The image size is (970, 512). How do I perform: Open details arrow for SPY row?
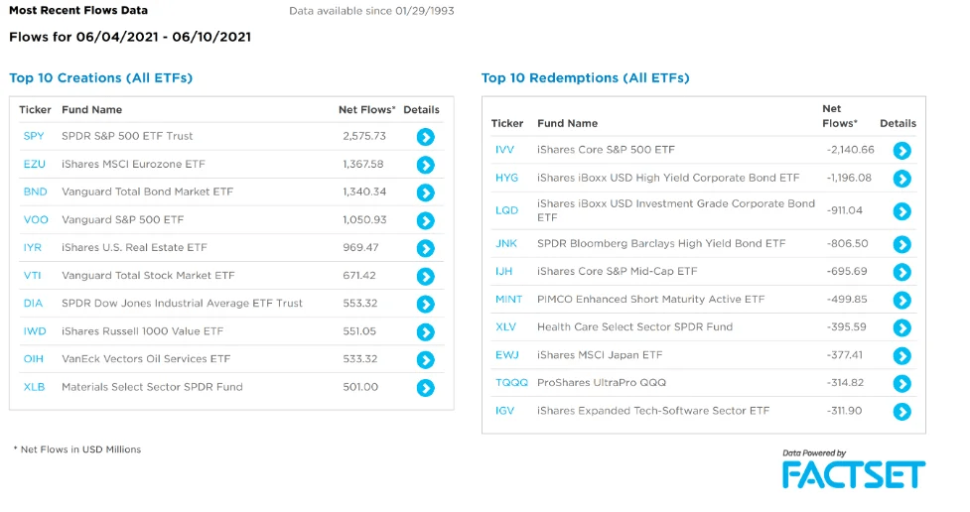[x=426, y=137]
